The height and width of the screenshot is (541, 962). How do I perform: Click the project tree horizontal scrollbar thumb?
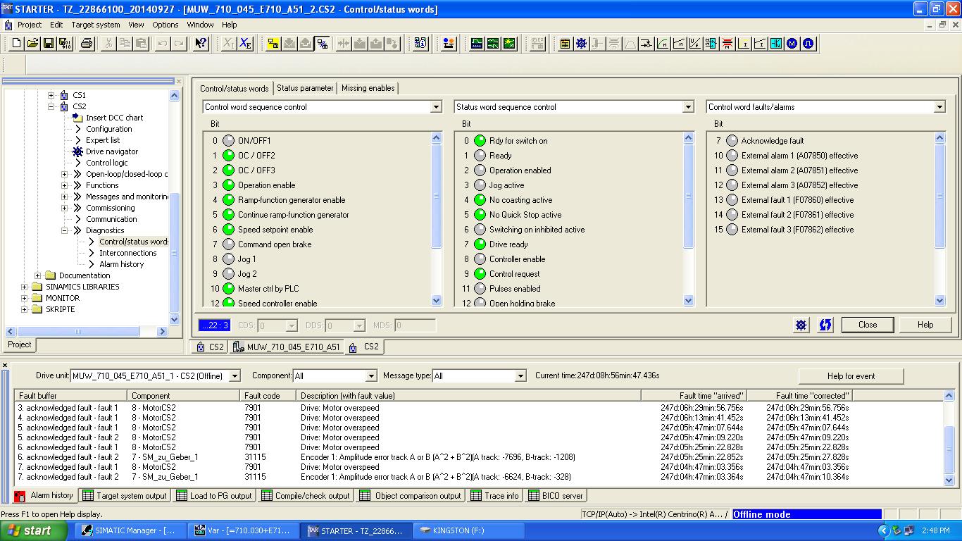(x=78, y=331)
